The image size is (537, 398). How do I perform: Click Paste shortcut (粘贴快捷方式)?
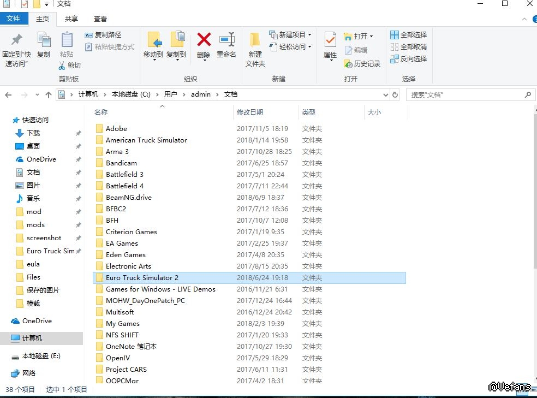tap(110, 47)
